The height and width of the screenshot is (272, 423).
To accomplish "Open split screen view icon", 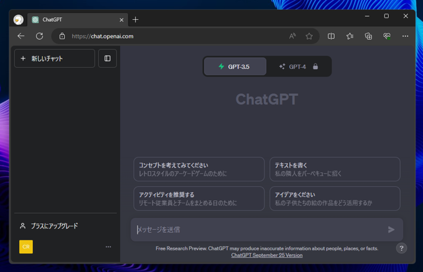I will (x=331, y=36).
